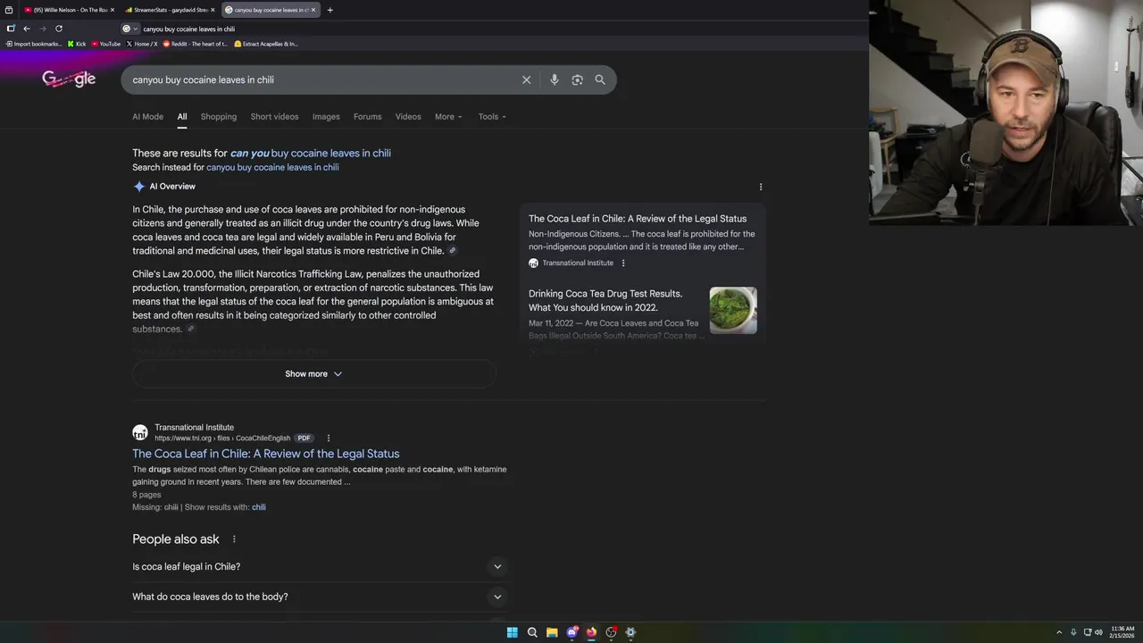Open AI Overview three-dot options menu
This screenshot has width=1143, height=643.
[x=761, y=187]
